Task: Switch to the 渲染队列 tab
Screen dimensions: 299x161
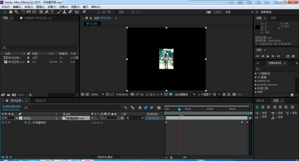Action: point(41,101)
